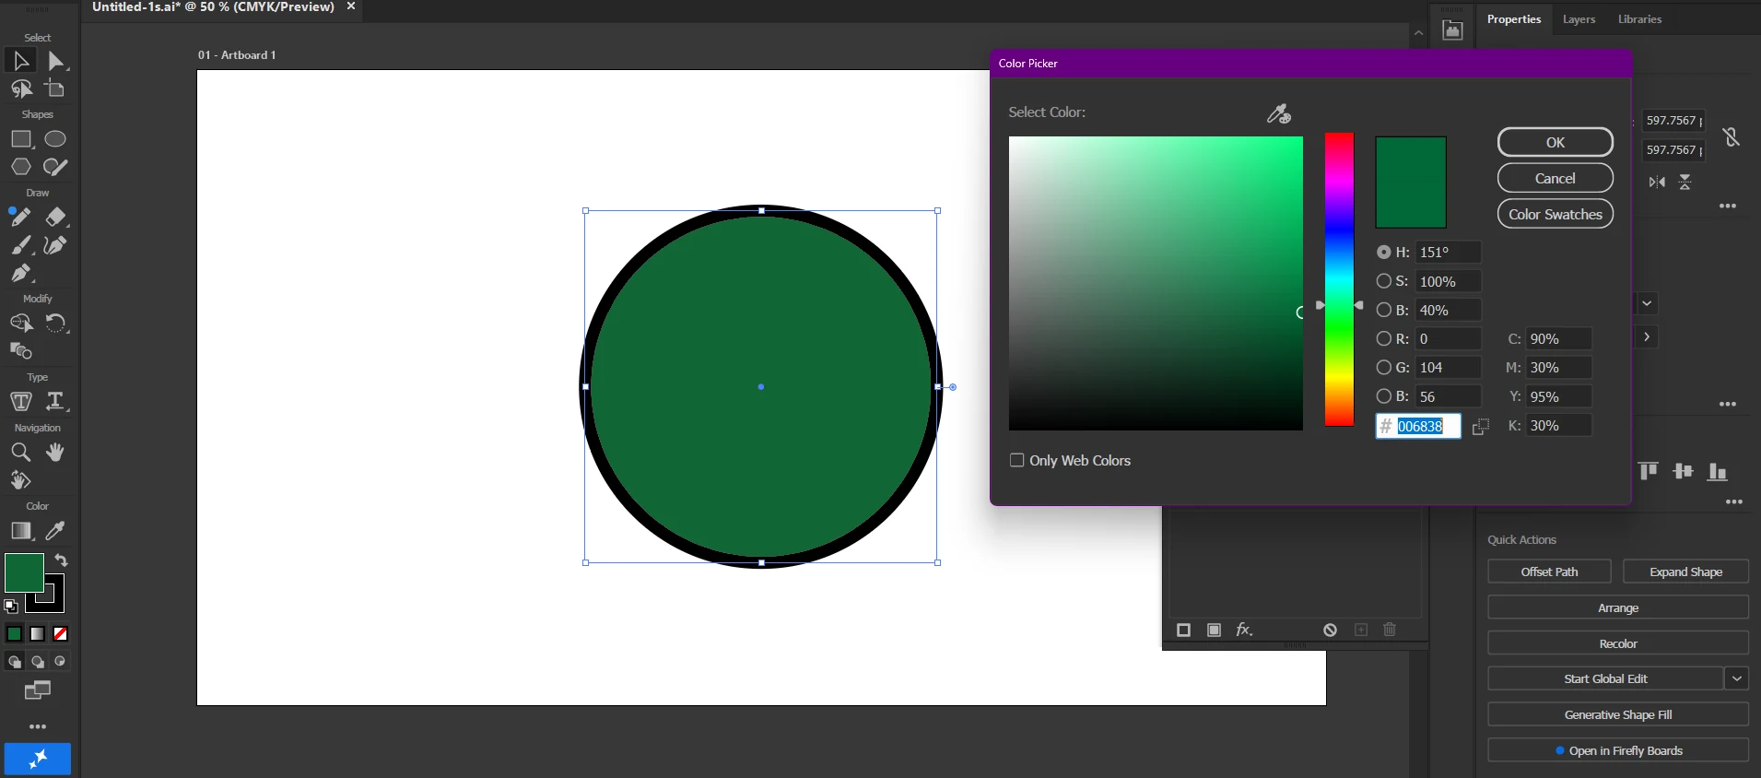The height and width of the screenshot is (778, 1761).
Task: Select the Ellipse shape tool
Action: tap(55, 139)
